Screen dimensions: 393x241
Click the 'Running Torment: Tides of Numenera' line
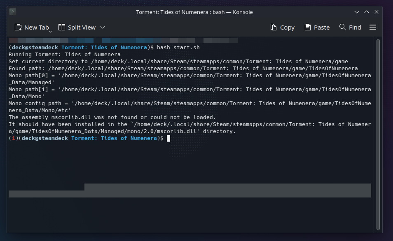[x=65, y=55]
